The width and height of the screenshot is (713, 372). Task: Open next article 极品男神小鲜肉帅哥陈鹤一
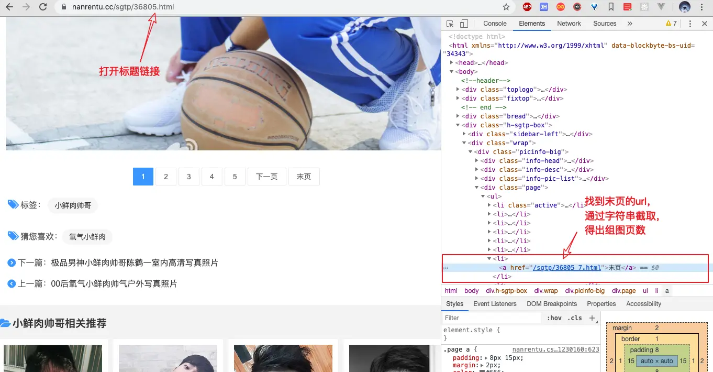(135, 262)
